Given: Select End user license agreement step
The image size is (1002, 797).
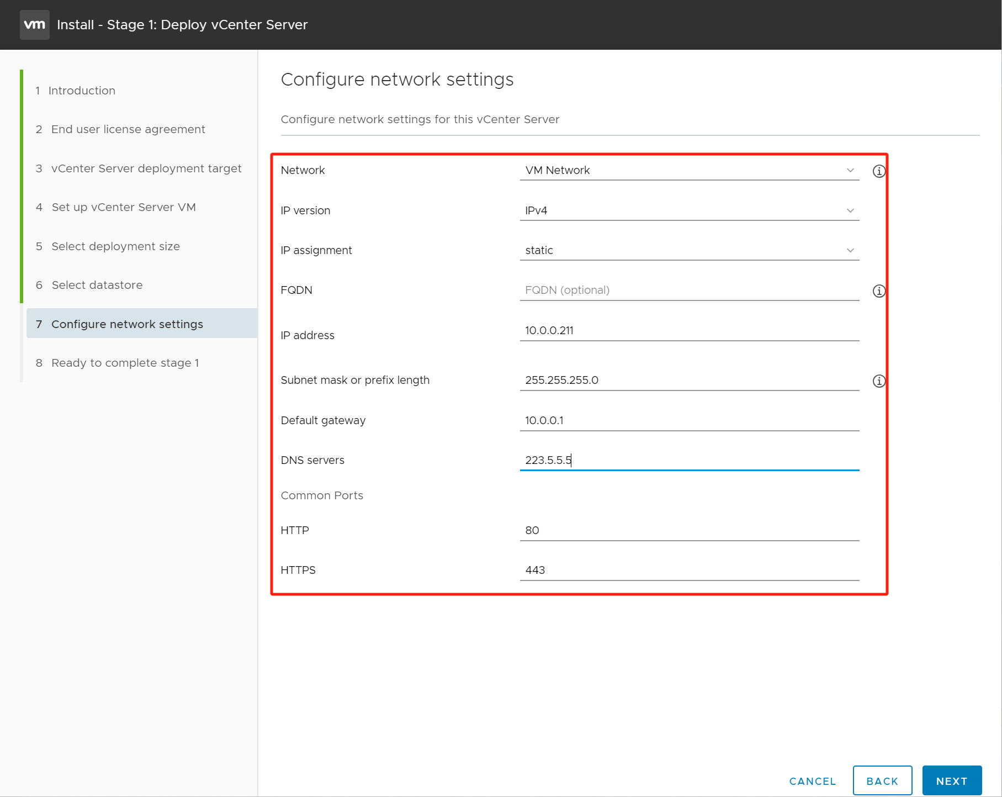Looking at the screenshot, I should [x=128, y=129].
